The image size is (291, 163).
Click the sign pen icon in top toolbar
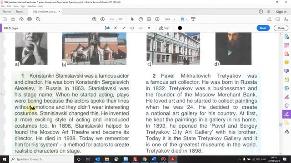pyautogui.click(x=269, y=19)
